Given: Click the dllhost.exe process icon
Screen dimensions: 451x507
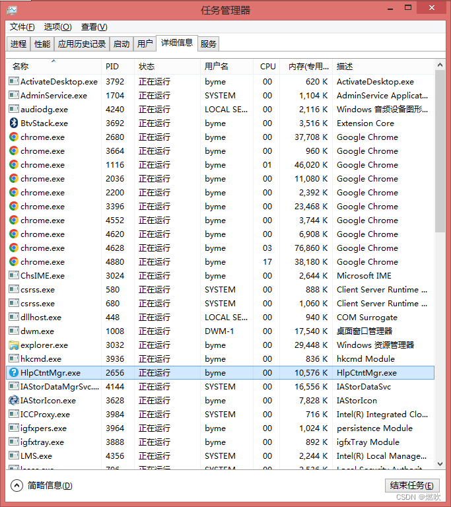Looking at the screenshot, I should [14, 317].
